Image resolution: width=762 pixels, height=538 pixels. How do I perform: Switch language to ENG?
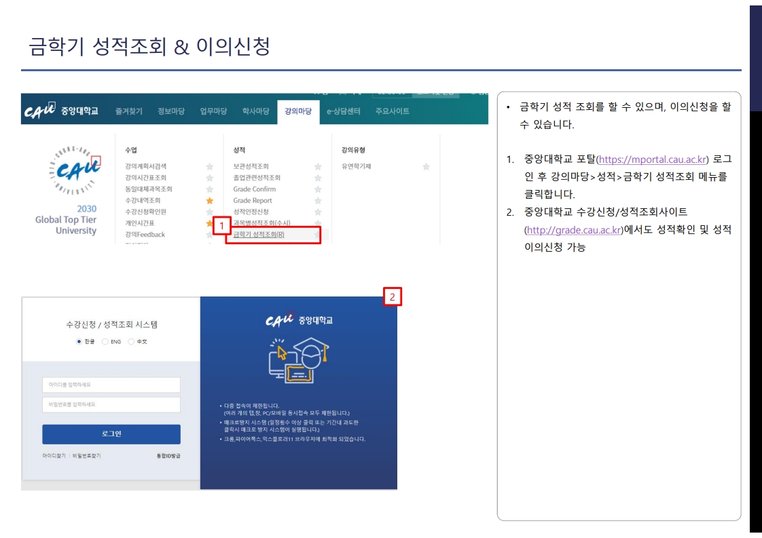105,341
